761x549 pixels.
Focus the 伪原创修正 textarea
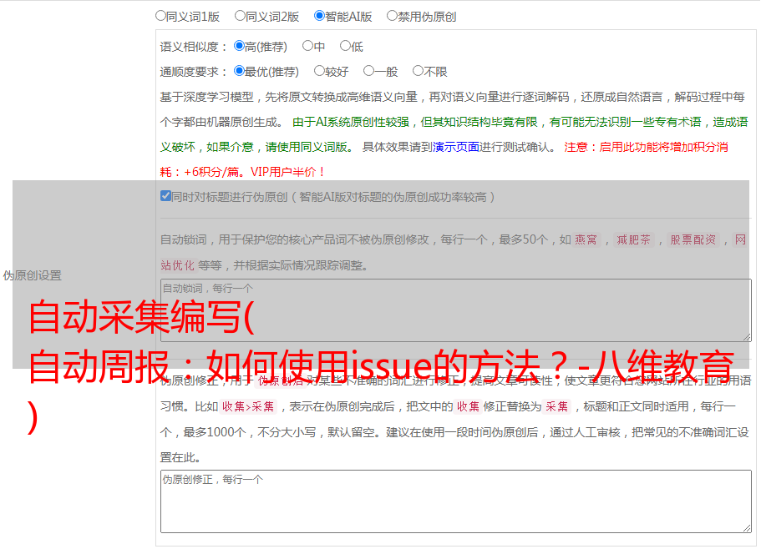[456, 501]
